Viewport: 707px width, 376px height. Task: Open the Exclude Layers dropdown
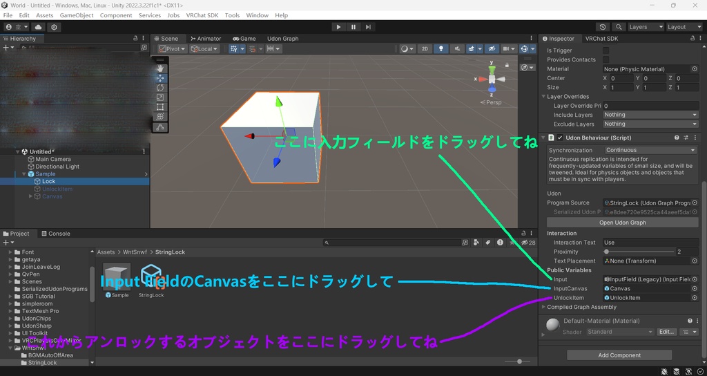point(650,124)
